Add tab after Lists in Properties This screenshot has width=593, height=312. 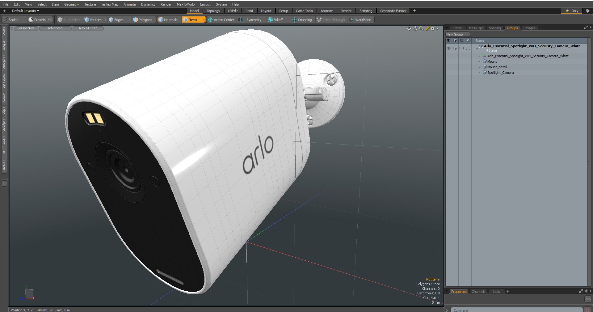pos(507,292)
